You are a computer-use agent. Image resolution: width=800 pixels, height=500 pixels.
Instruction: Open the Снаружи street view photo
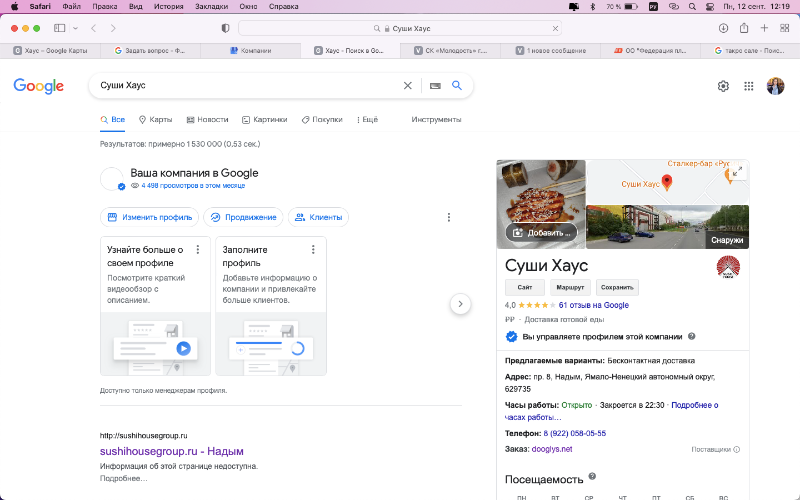click(x=668, y=227)
